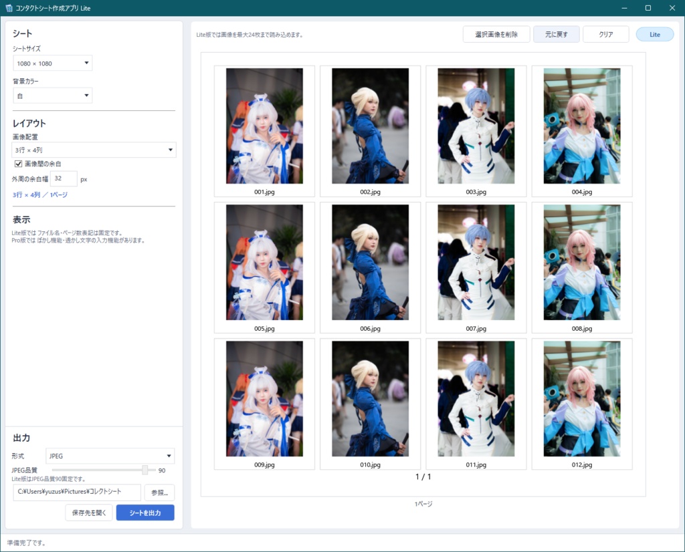Select thumbnail 004.jpg
Screen dimensions: 685x552
[x=582, y=132]
